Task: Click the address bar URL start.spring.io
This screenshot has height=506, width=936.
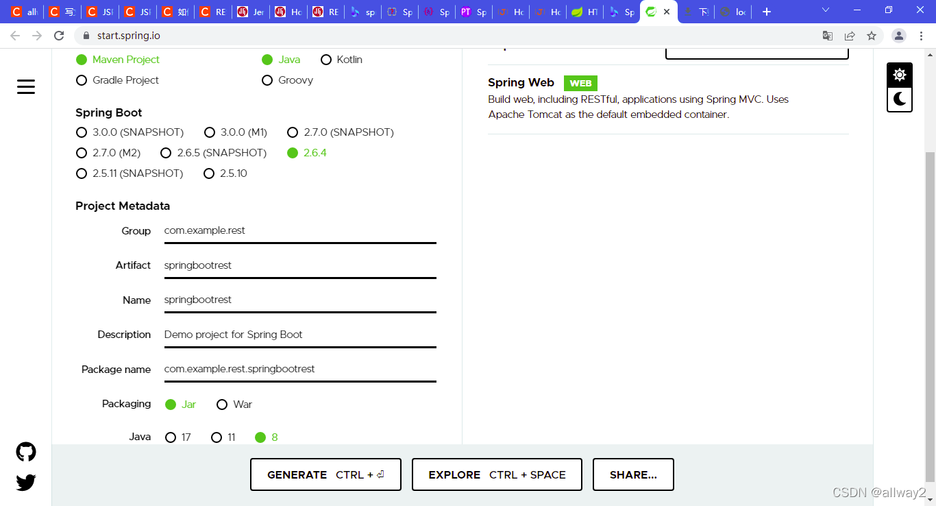Action: [x=127, y=36]
